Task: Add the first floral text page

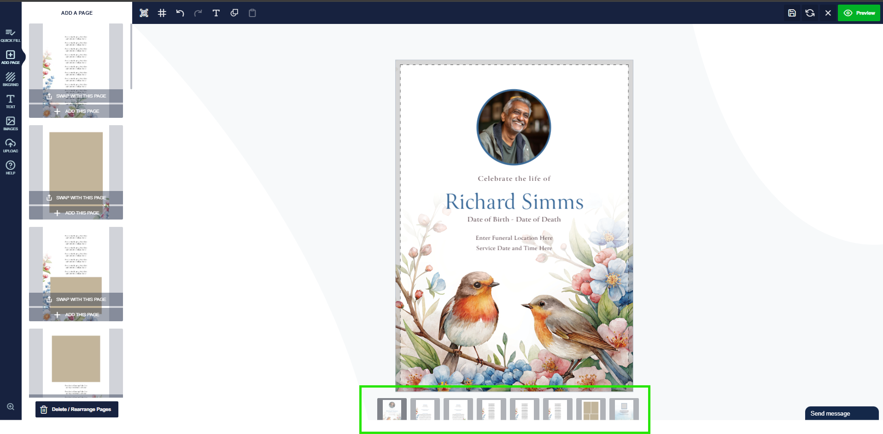Action: tap(76, 111)
